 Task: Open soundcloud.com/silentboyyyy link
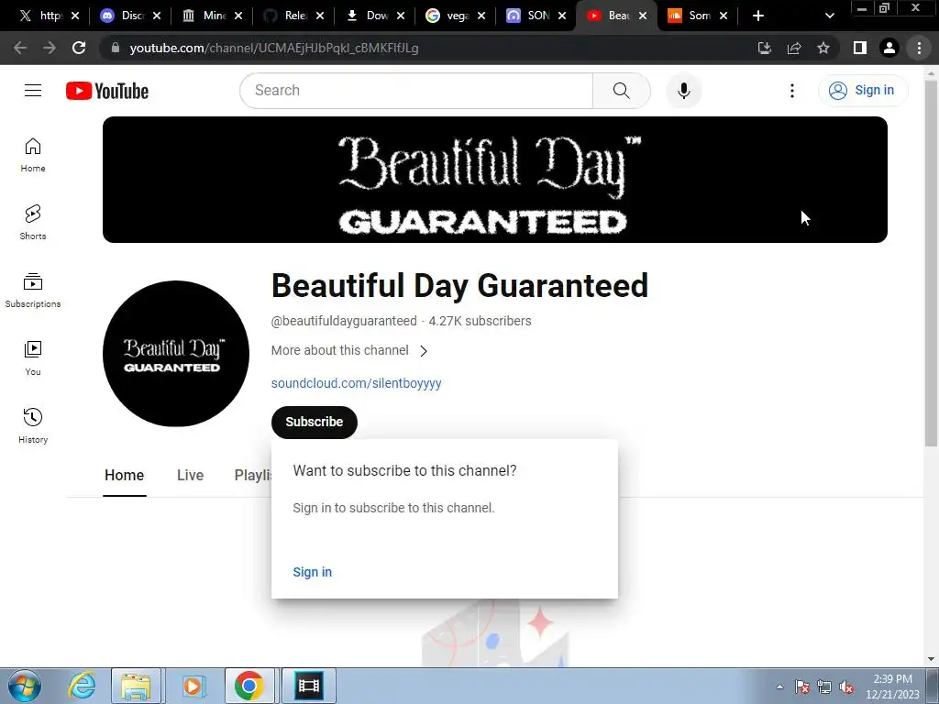[356, 383]
